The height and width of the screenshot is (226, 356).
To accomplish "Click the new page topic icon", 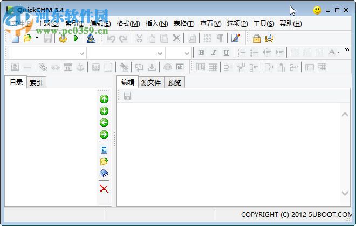I will coord(104,150).
